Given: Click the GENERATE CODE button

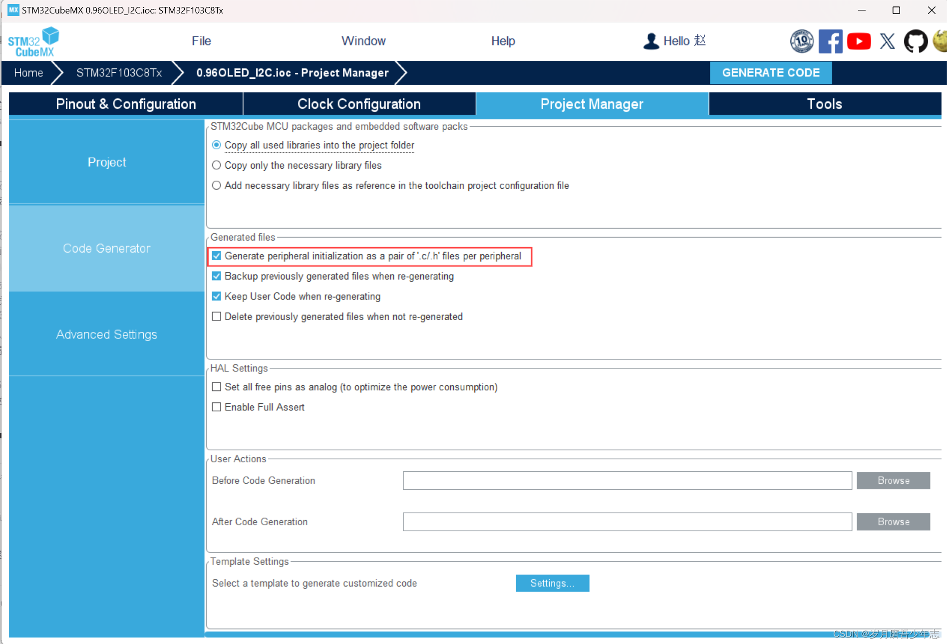Looking at the screenshot, I should 771,73.
